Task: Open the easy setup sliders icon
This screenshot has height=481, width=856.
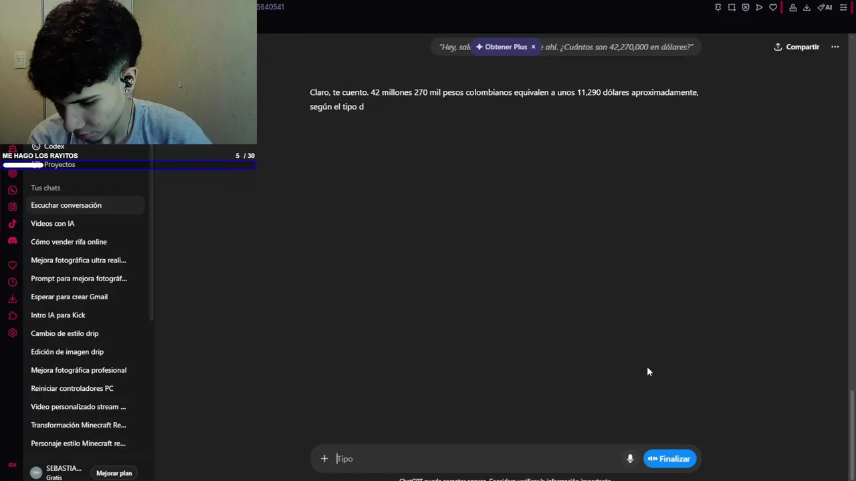Action: tap(843, 7)
